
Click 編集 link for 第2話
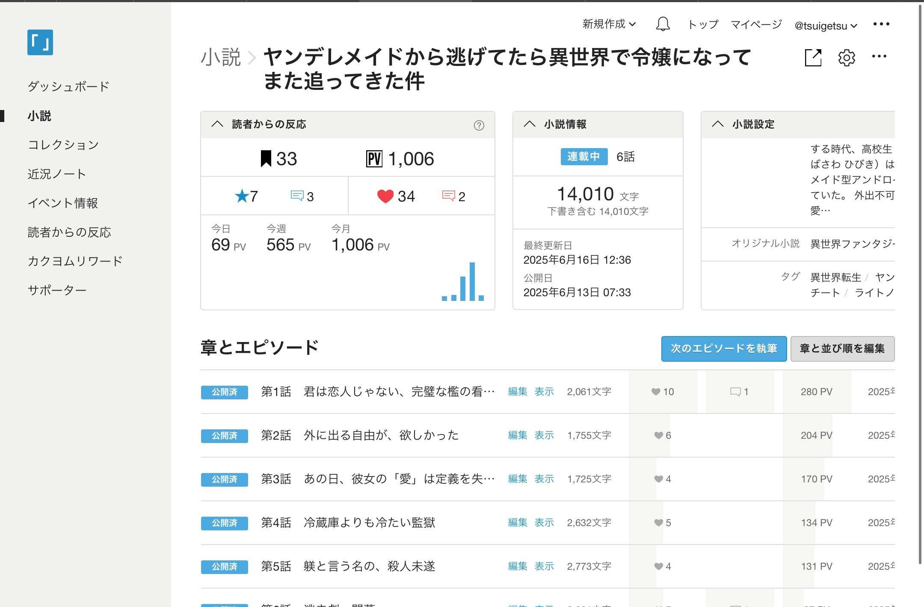click(517, 435)
